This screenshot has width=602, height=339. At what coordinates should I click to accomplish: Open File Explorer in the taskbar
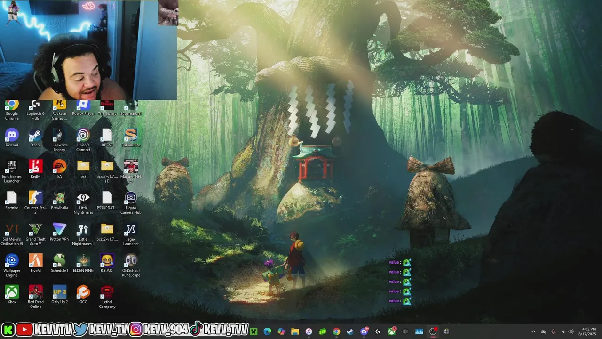(x=295, y=331)
